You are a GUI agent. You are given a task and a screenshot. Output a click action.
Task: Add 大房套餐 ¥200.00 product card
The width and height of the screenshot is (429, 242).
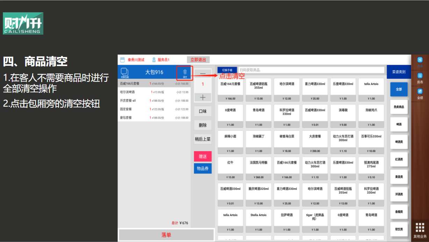tap(316, 142)
